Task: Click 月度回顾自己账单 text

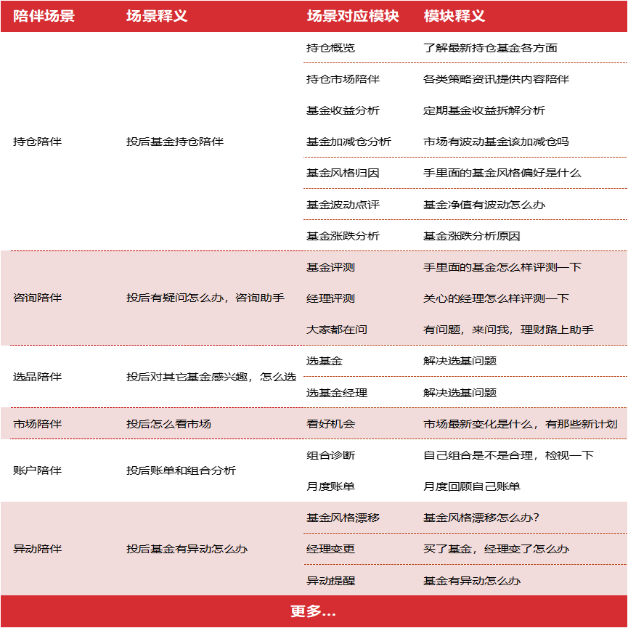Action: pyautogui.click(x=472, y=486)
